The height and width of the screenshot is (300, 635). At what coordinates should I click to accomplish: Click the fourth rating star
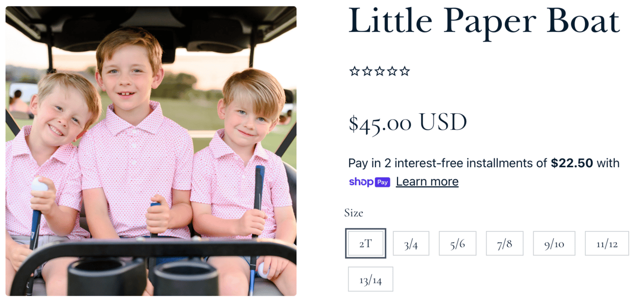tap(392, 72)
